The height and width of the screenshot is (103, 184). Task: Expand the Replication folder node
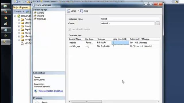coord(19,30)
